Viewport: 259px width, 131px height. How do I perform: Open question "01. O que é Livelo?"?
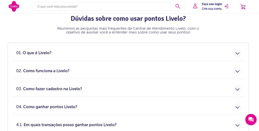[34, 53]
